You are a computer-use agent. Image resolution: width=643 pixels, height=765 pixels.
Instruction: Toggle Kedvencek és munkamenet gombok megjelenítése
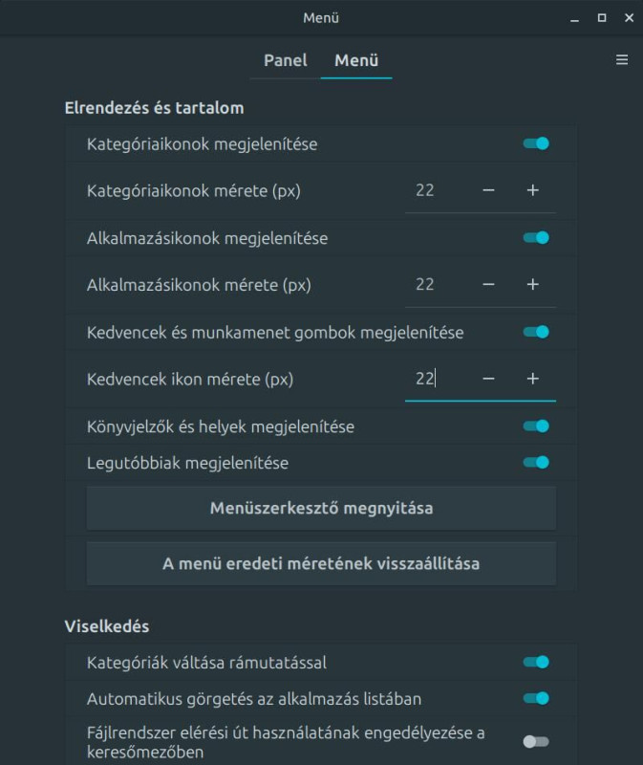click(536, 332)
